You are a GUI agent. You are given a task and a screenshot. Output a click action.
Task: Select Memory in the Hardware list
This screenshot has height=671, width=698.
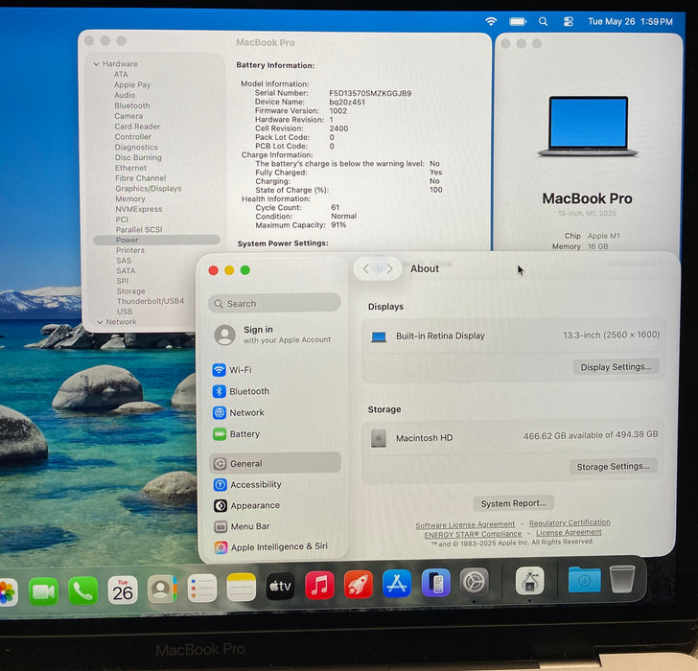130,198
